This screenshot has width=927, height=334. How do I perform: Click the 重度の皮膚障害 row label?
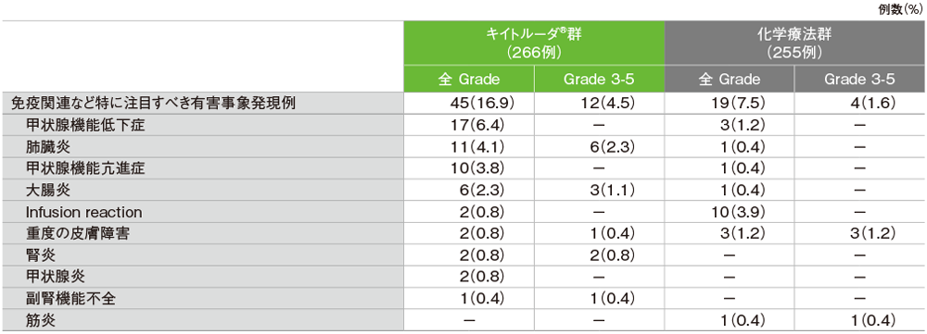pos(78,233)
